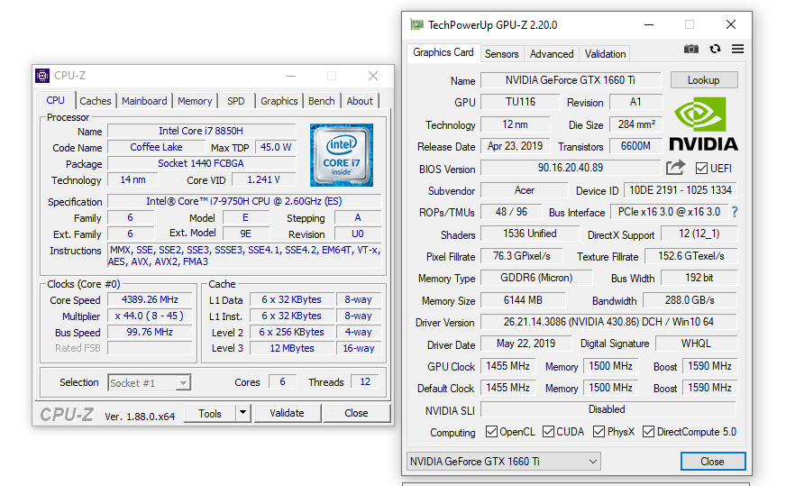786x486 pixels.
Task: Click the Bandwidth value 288.0 GB/s
Action: click(690, 300)
